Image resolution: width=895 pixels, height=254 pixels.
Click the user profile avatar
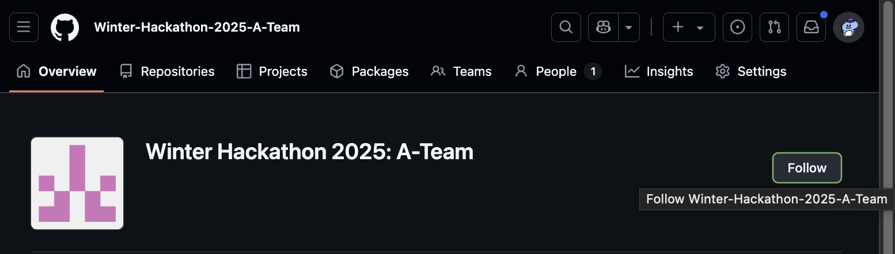[848, 27]
